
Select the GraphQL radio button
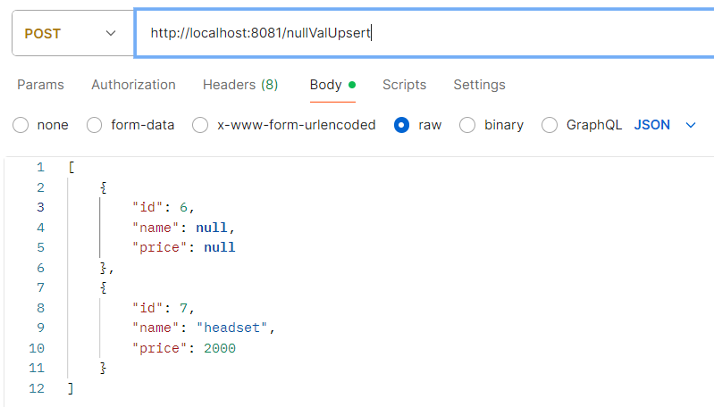[550, 125]
